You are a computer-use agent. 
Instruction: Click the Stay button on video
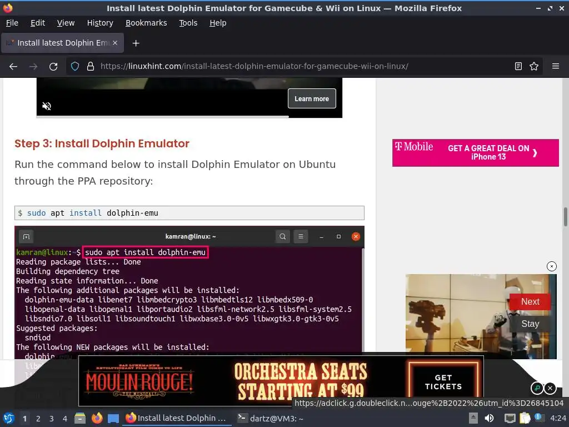[530, 324]
